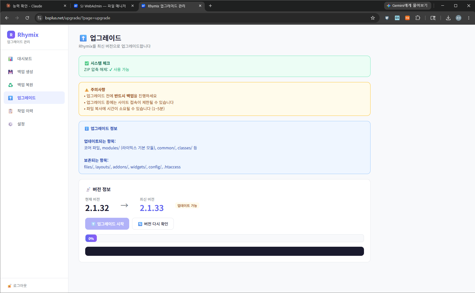Open the tab search icon
Viewport: 475px width, 293px height.
click(433, 18)
